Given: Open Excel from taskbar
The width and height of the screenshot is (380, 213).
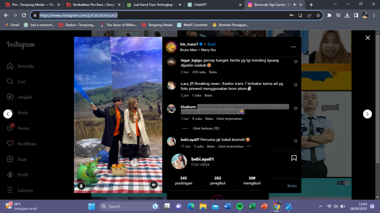Looking at the screenshot, I should pos(252,206).
